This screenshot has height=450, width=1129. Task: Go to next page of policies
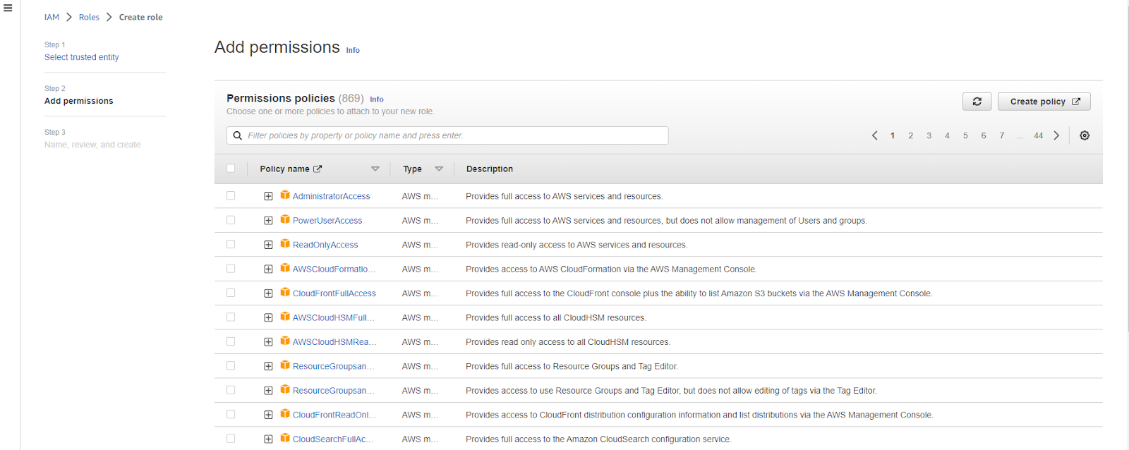click(1056, 135)
